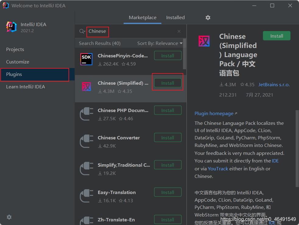299x225 pixels.
Task: Select the Chinese Converter plugin name
Action: click(119, 138)
